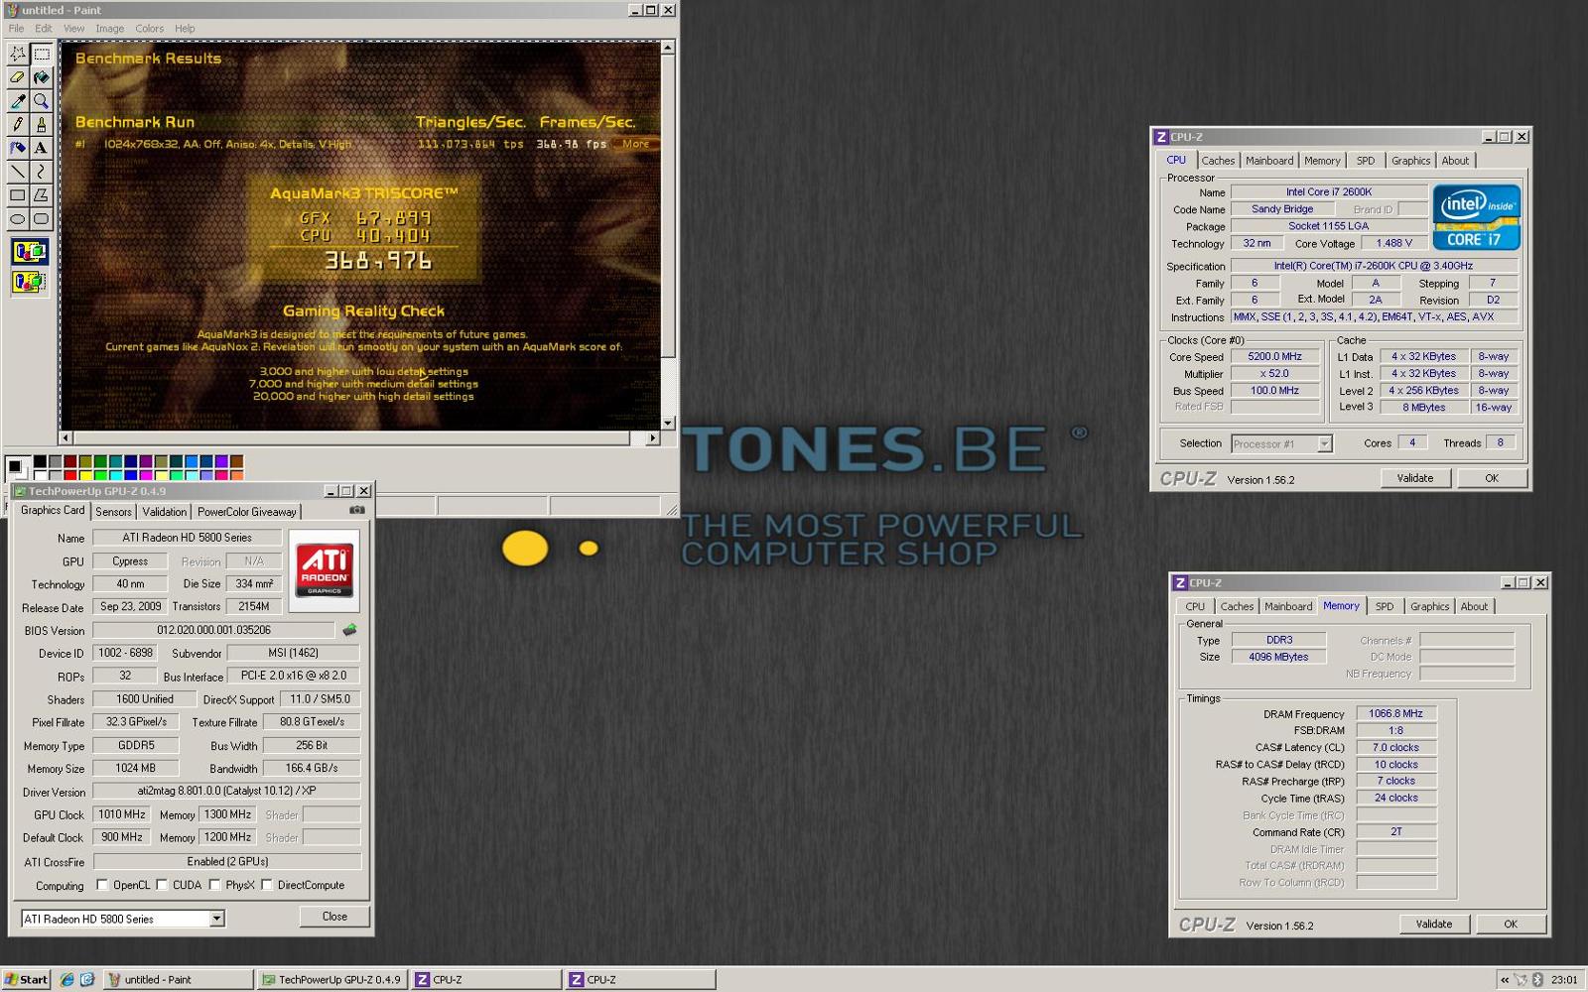Launch Internet Explorer from the quick launch bar
The width and height of the screenshot is (1588, 992).
tap(66, 979)
